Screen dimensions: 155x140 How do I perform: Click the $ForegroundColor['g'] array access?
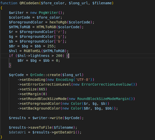(x=42, y=36)
